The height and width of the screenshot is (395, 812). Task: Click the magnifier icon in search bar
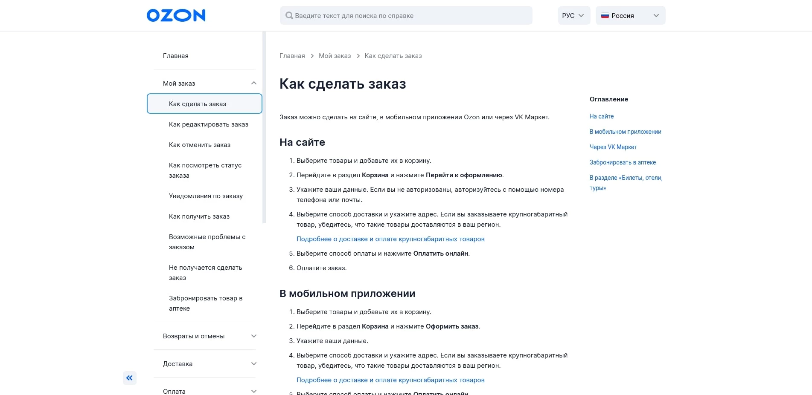click(x=289, y=15)
